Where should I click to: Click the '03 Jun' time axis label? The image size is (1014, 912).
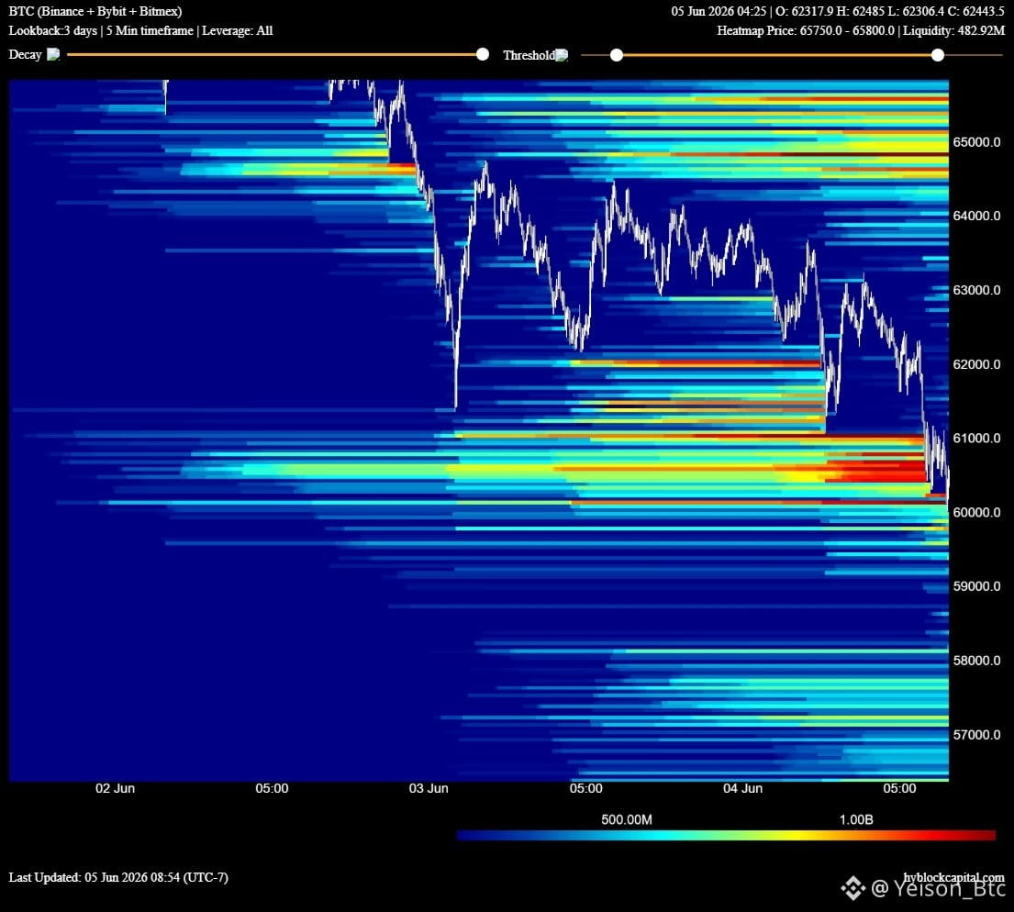pyautogui.click(x=429, y=788)
